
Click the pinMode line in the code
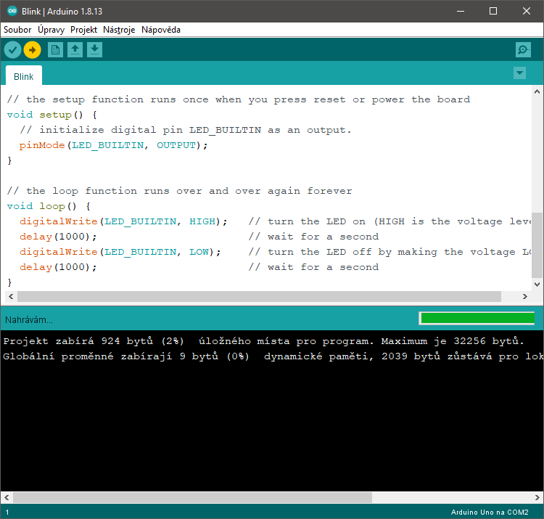114,145
